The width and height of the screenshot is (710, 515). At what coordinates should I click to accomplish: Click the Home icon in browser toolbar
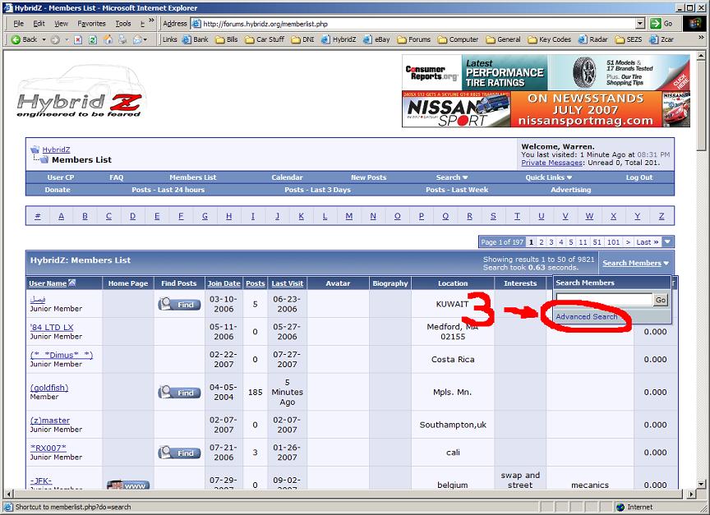click(x=108, y=39)
